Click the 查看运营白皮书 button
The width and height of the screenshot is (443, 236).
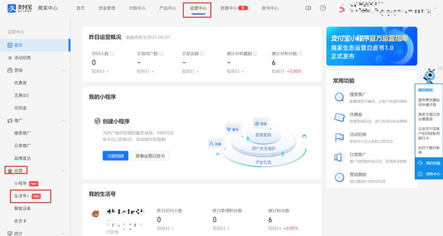coord(150,156)
